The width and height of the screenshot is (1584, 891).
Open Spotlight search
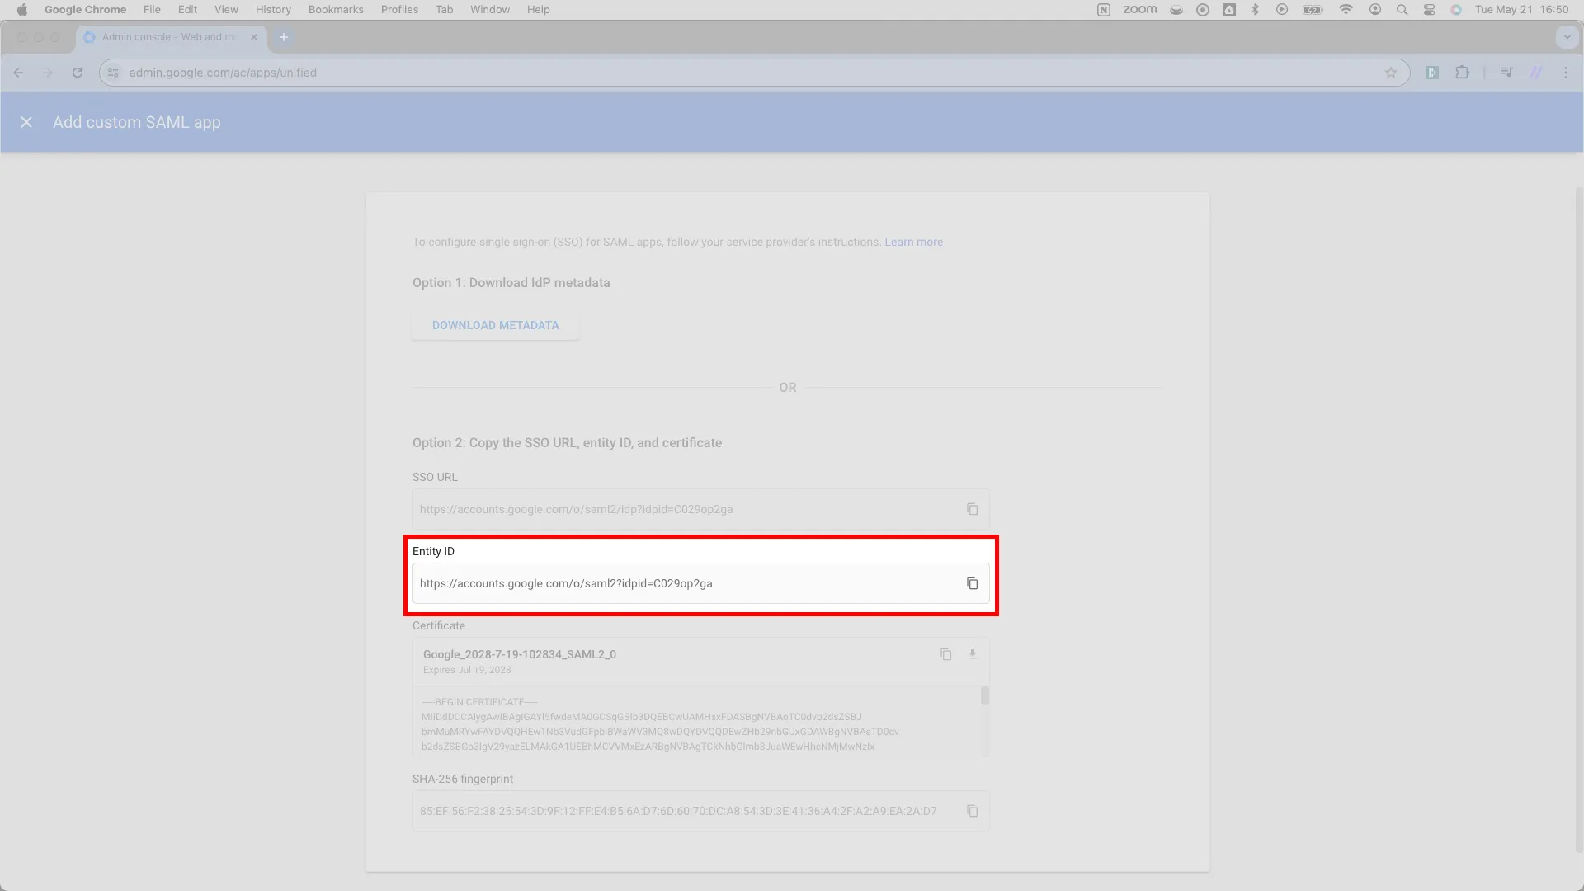pyautogui.click(x=1402, y=10)
